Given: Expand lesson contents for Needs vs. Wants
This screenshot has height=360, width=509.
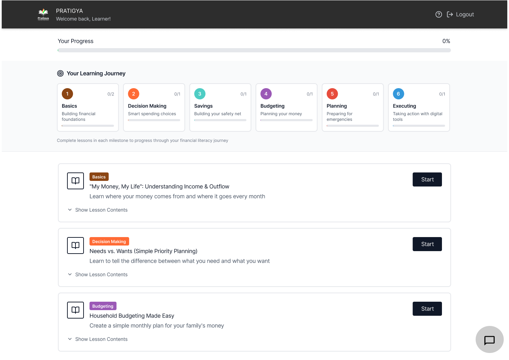Looking at the screenshot, I should click(98, 275).
